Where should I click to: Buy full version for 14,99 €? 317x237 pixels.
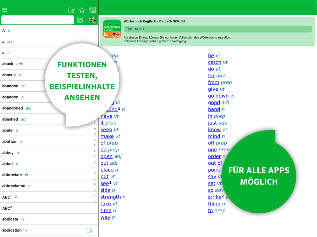point(218,29)
